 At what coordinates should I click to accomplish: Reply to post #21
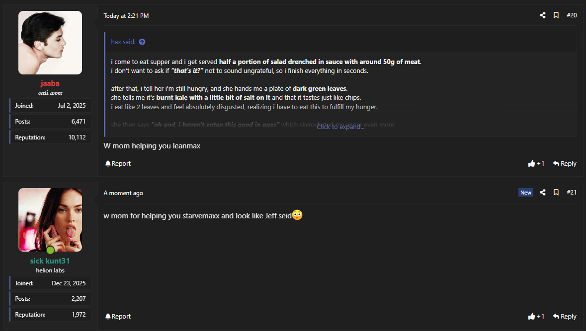click(x=565, y=317)
